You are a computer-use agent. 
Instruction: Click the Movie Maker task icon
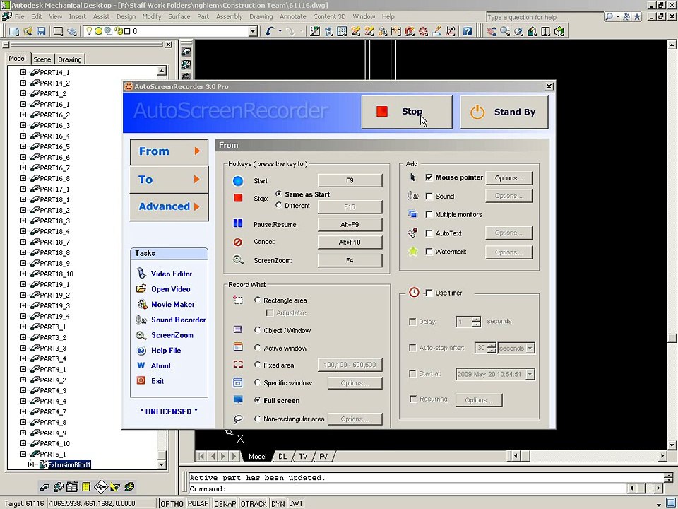pyautogui.click(x=142, y=304)
